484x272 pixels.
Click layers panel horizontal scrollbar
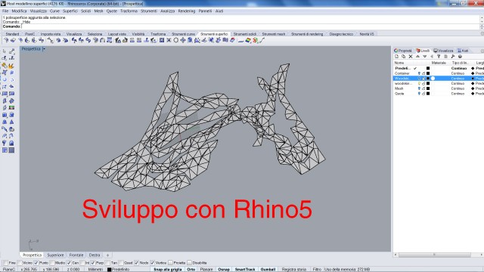coord(434,255)
